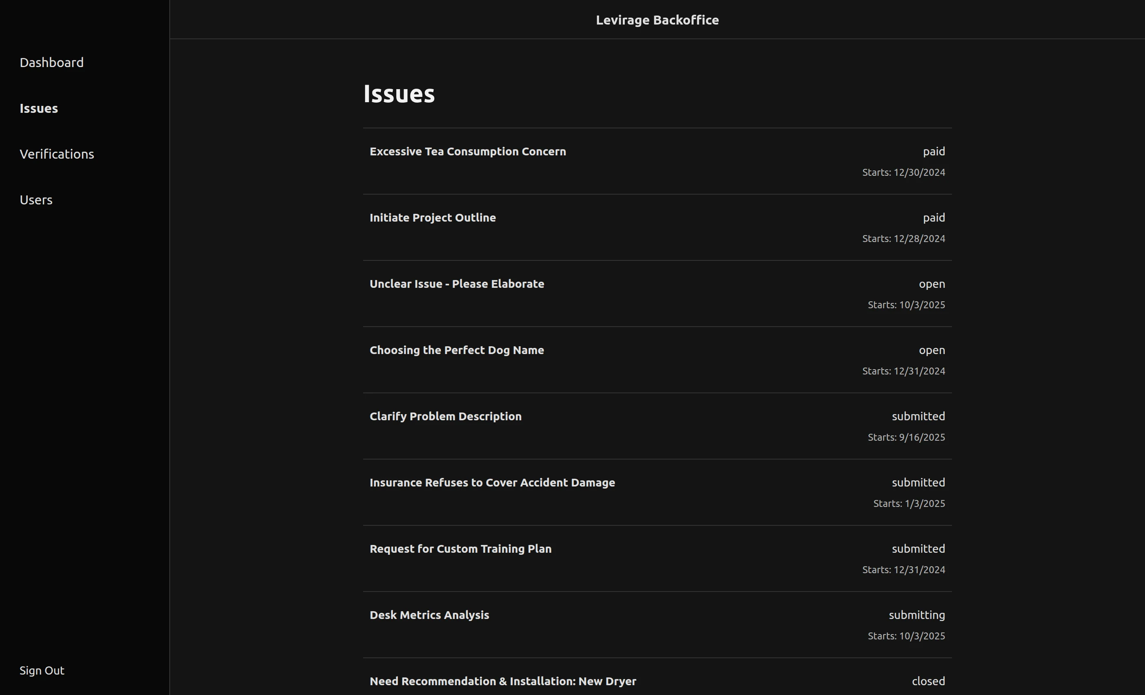Image resolution: width=1145 pixels, height=695 pixels.
Task: Open the New Dryer recommendation issue
Action: 502,681
